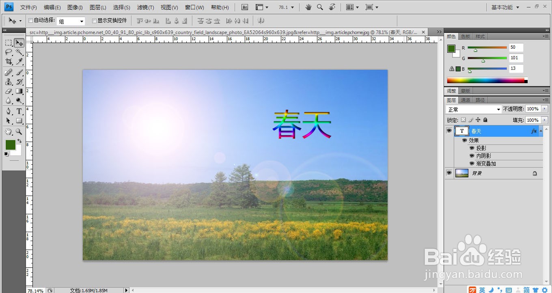The height and width of the screenshot is (293, 552).
Task: Select the Rectangular Marquee tool
Action: [x=9, y=43]
